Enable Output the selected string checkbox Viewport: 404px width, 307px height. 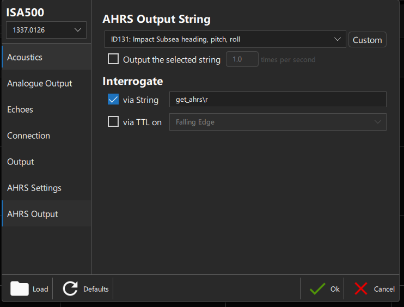[113, 59]
